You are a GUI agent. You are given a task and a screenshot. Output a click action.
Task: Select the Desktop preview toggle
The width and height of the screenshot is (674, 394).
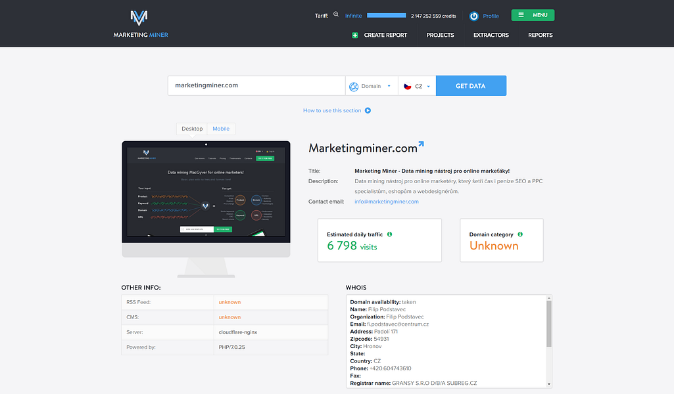point(191,128)
